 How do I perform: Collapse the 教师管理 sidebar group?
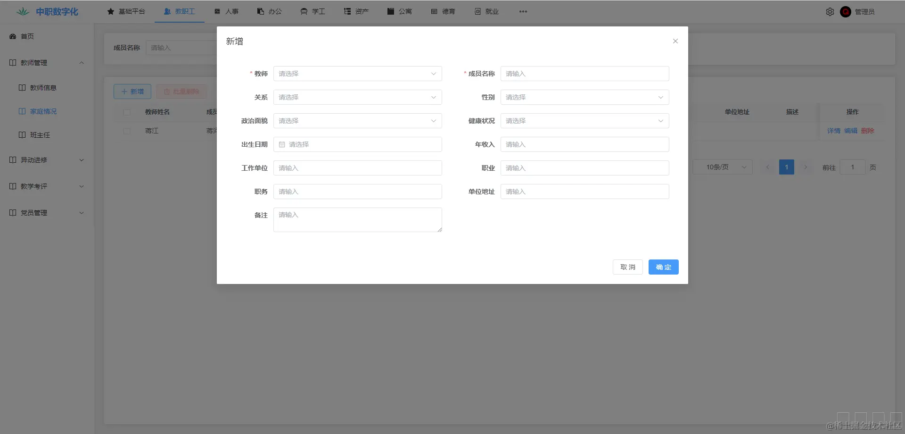47,63
